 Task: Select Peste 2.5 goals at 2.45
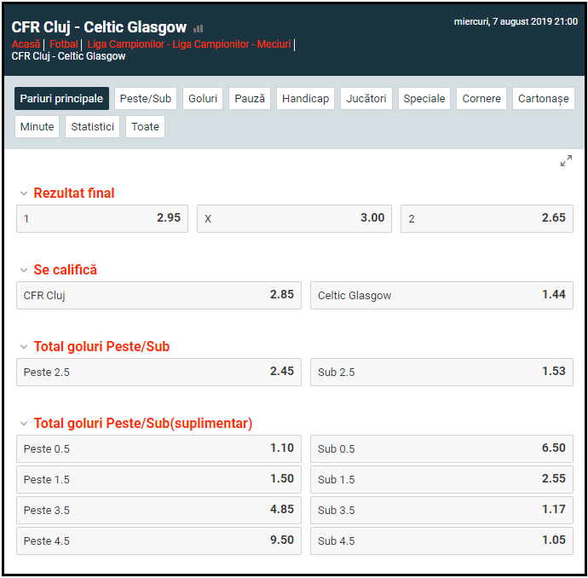[x=159, y=373]
